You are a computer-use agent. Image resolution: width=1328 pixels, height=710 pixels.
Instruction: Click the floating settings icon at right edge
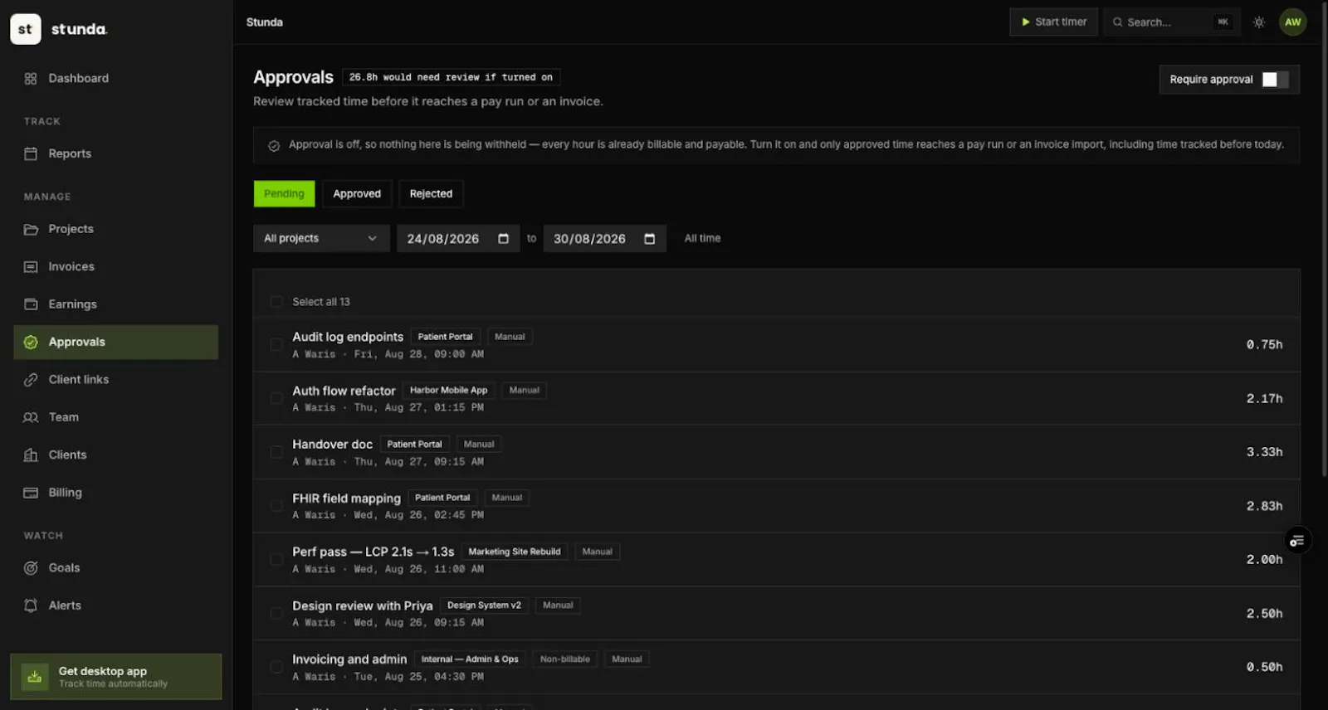click(x=1297, y=541)
